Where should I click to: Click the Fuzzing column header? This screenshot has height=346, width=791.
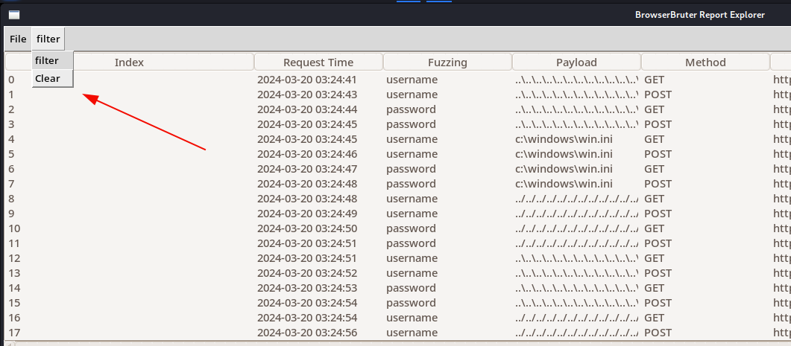coord(447,63)
